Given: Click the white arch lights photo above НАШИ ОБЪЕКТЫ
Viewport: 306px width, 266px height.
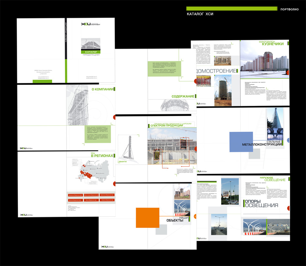Looking at the screenshot, I should click(x=182, y=208).
